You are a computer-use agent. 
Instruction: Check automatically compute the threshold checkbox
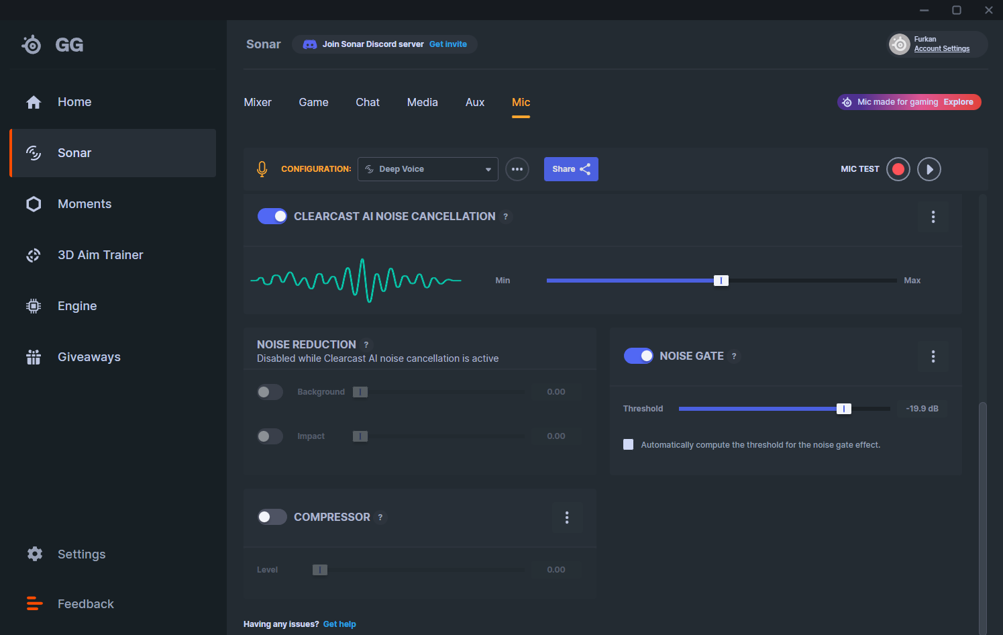coord(629,444)
